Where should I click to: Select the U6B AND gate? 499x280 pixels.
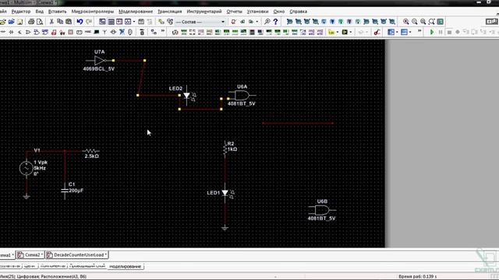(322, 210)
